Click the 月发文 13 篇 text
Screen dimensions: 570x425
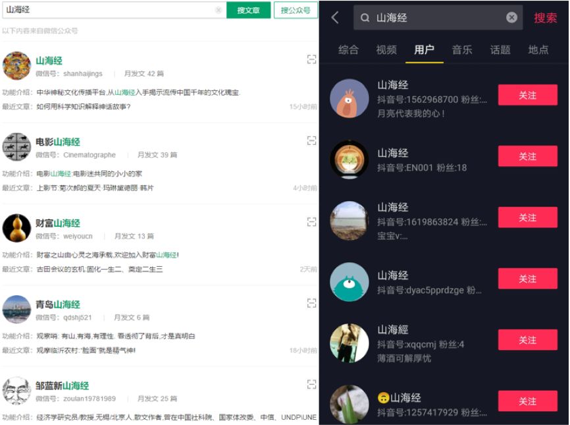point(134,236)
